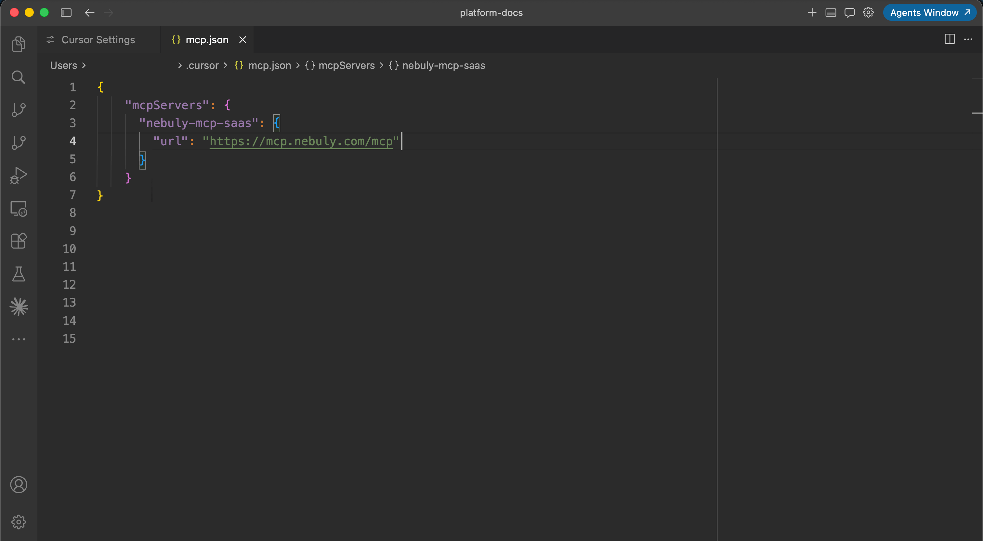The image size is (983, 541).
Task: Go forward with the right arrow
Action: click(x=108, y=13)
